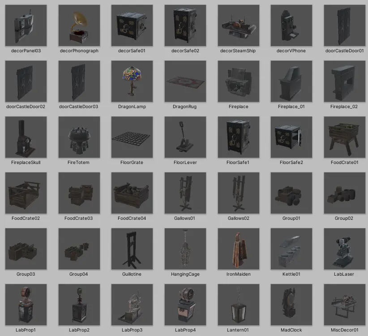
Task: Click the LabLaser asset preview
Action: pos(345,249)
